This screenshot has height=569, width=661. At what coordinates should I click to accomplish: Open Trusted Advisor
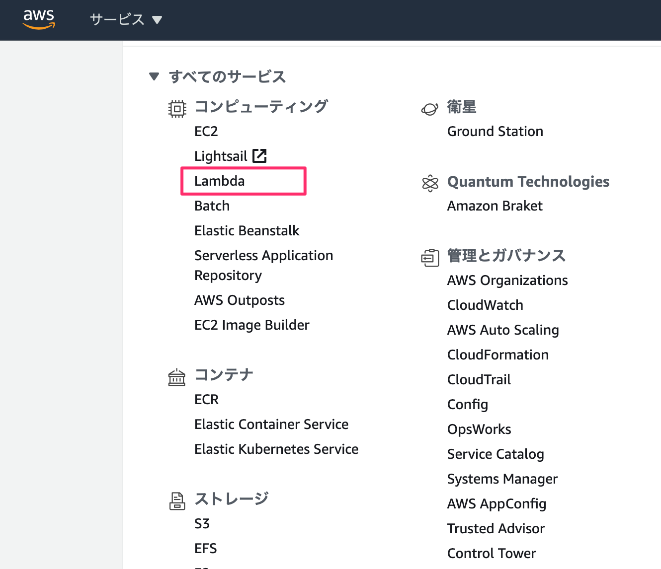pos(496,529)
